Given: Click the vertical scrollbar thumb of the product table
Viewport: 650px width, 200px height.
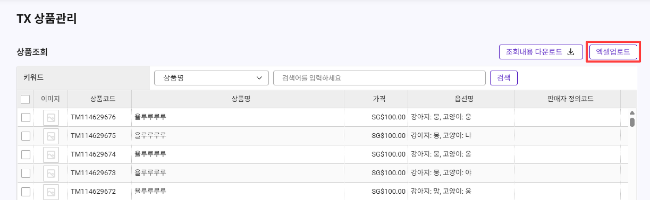Looking at the screenshot, I should (632, 122).
